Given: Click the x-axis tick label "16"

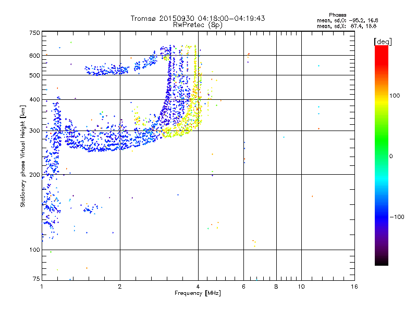Looking at the screenshot, I should coord(354,287).
